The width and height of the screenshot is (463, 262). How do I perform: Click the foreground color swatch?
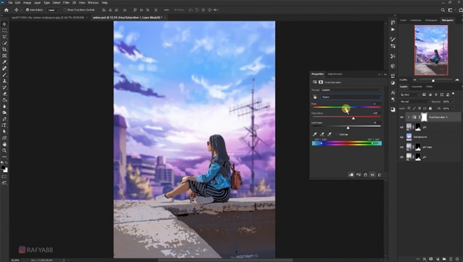(x=3, y=167)
